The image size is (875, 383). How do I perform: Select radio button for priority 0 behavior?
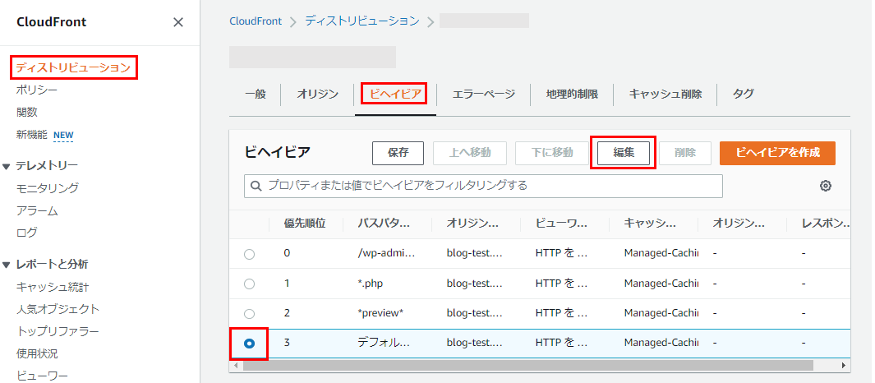point(249,254)
